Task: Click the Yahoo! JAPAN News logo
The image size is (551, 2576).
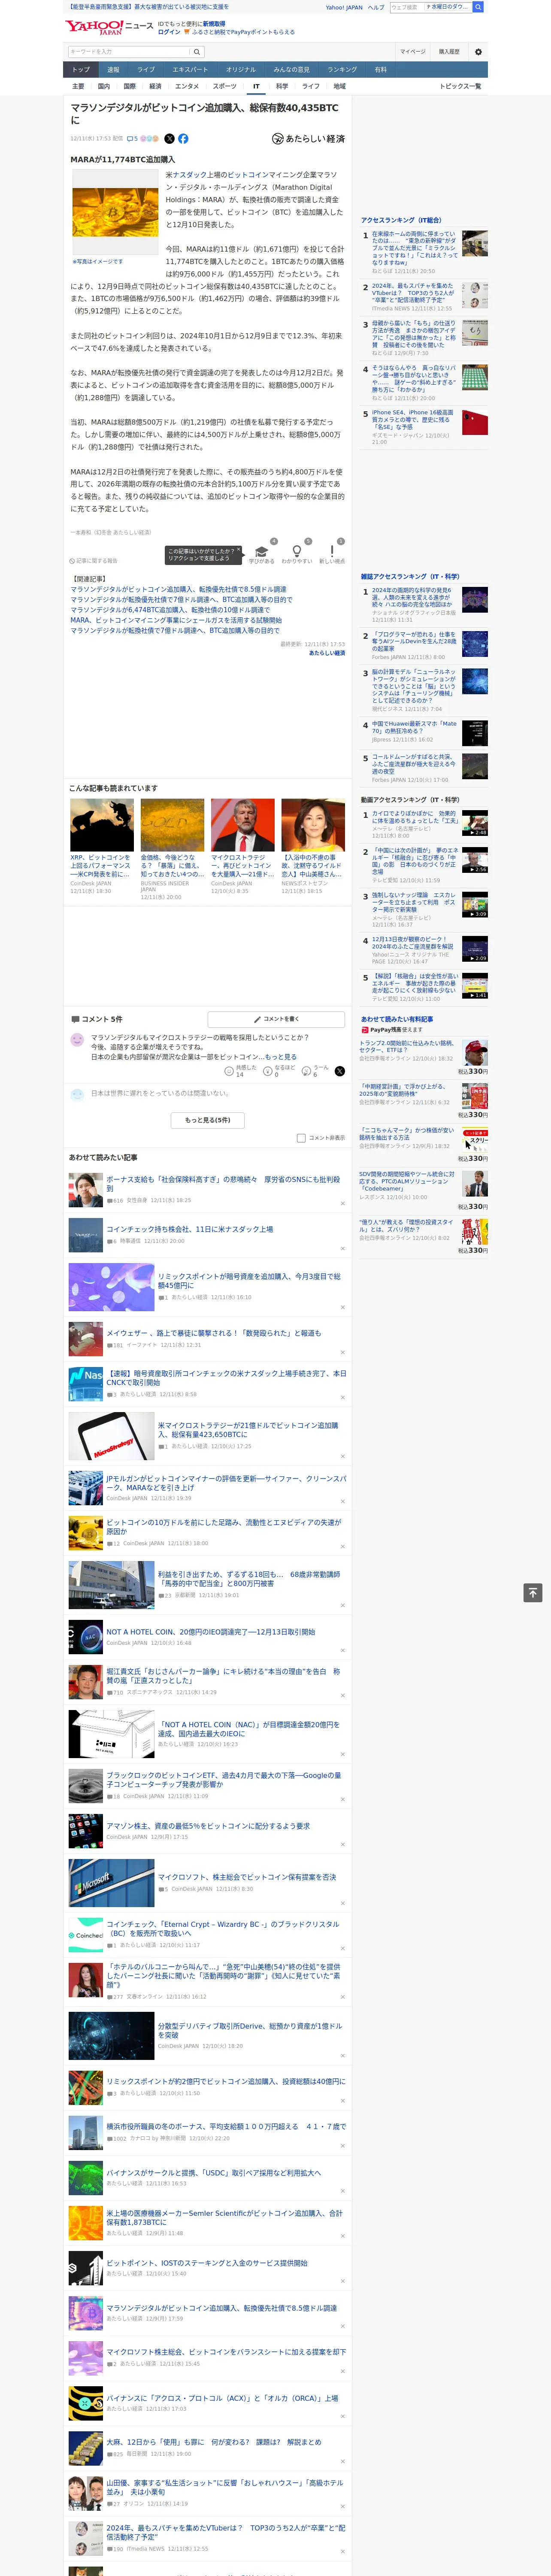Action: [110, 27]
